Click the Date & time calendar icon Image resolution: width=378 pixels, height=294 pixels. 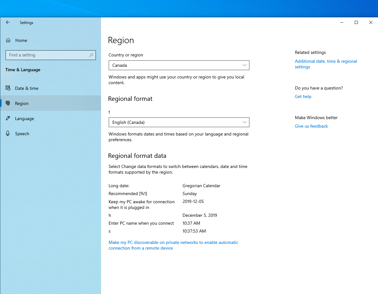pos(8,88)
